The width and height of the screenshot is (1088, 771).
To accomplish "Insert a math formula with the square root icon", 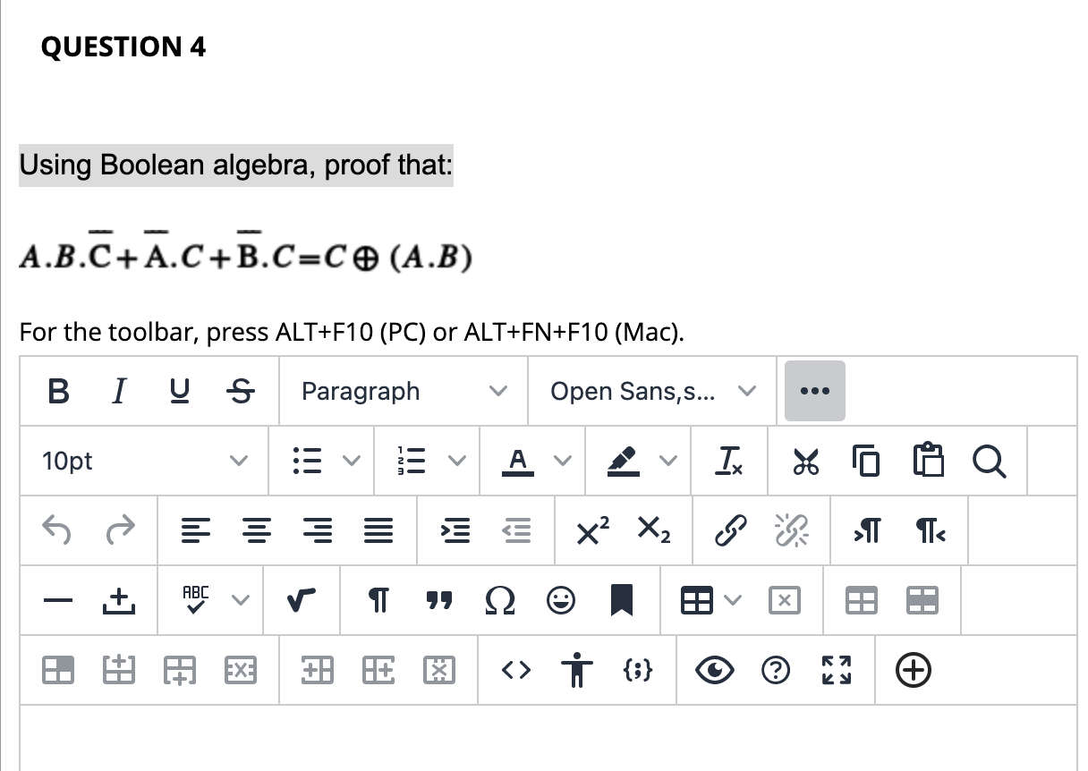I will point(301,600).
